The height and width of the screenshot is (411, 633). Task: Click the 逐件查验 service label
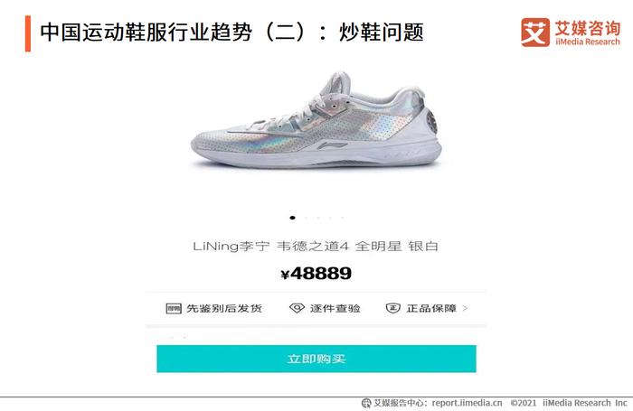click(335, 309)
